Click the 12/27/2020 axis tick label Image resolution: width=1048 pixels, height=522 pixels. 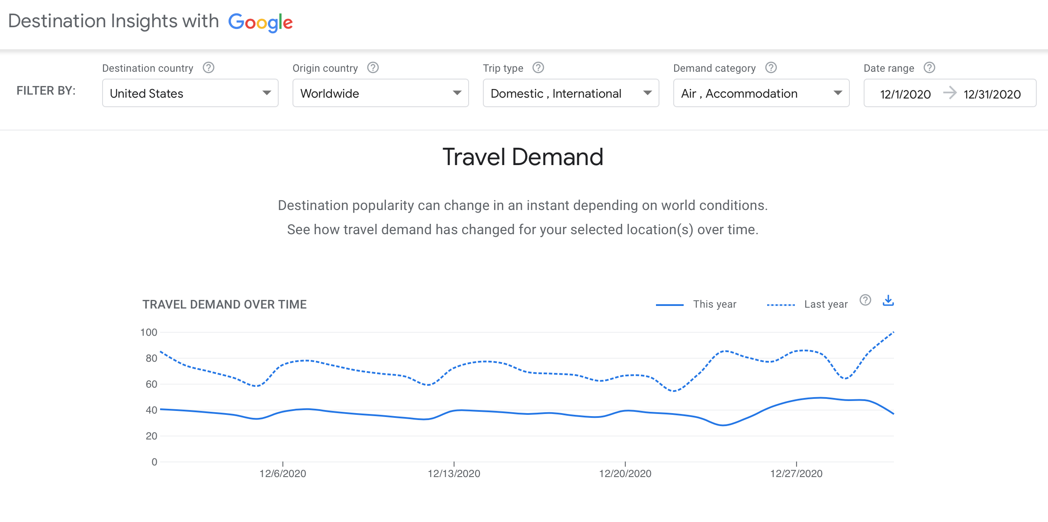[796, 474]
